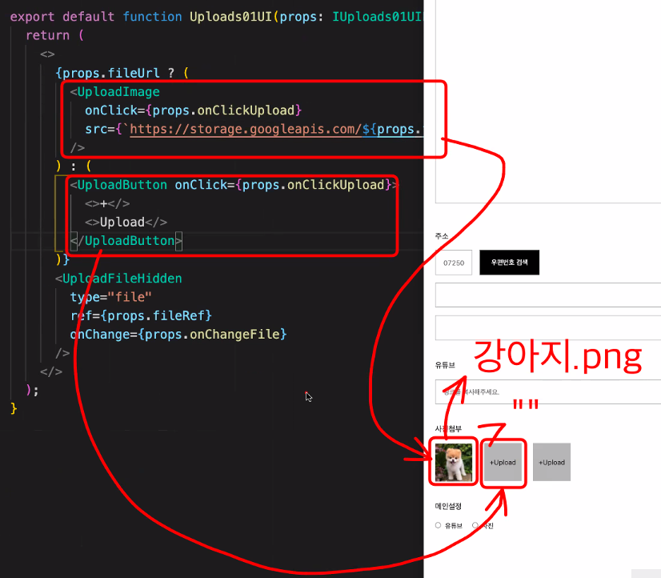This screenshot has height=578, width=661.
Task: Click the 'export default function Uploads01UI' line
Action: (216, 17)
